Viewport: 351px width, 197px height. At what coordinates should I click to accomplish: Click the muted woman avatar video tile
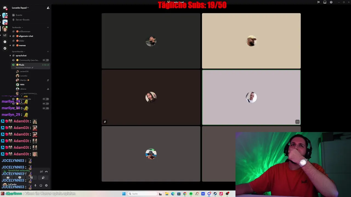click(151, 97)
